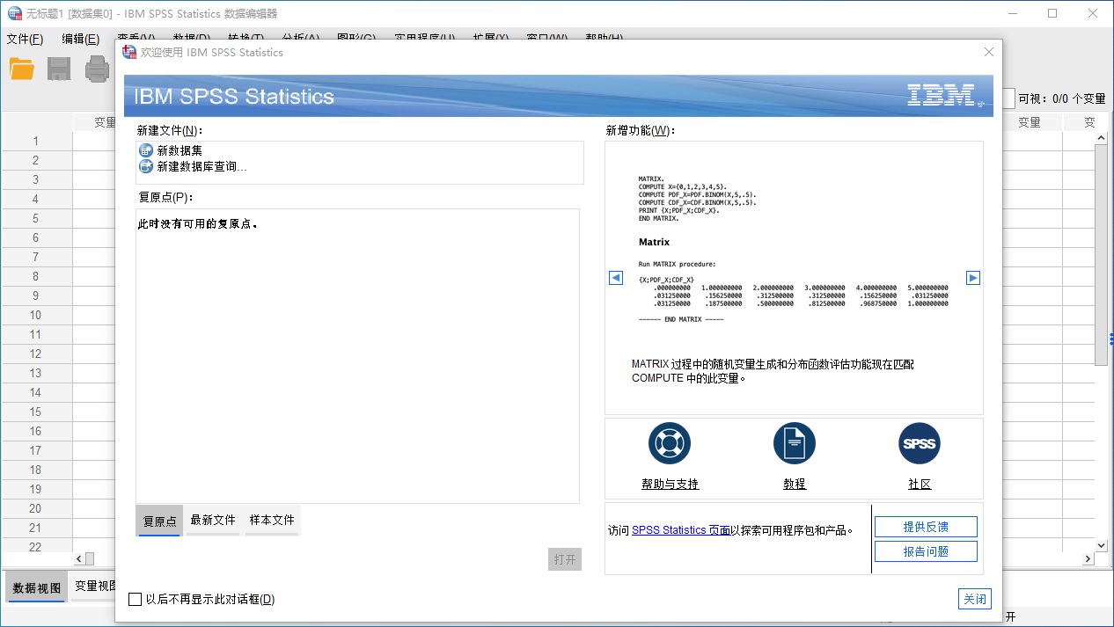Open the 教程 document icon
1114x627 pixels.
pos(794,443)
